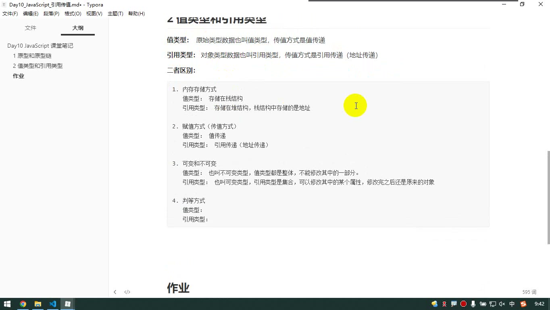Click the microphone tray icon

pos(473,304)
